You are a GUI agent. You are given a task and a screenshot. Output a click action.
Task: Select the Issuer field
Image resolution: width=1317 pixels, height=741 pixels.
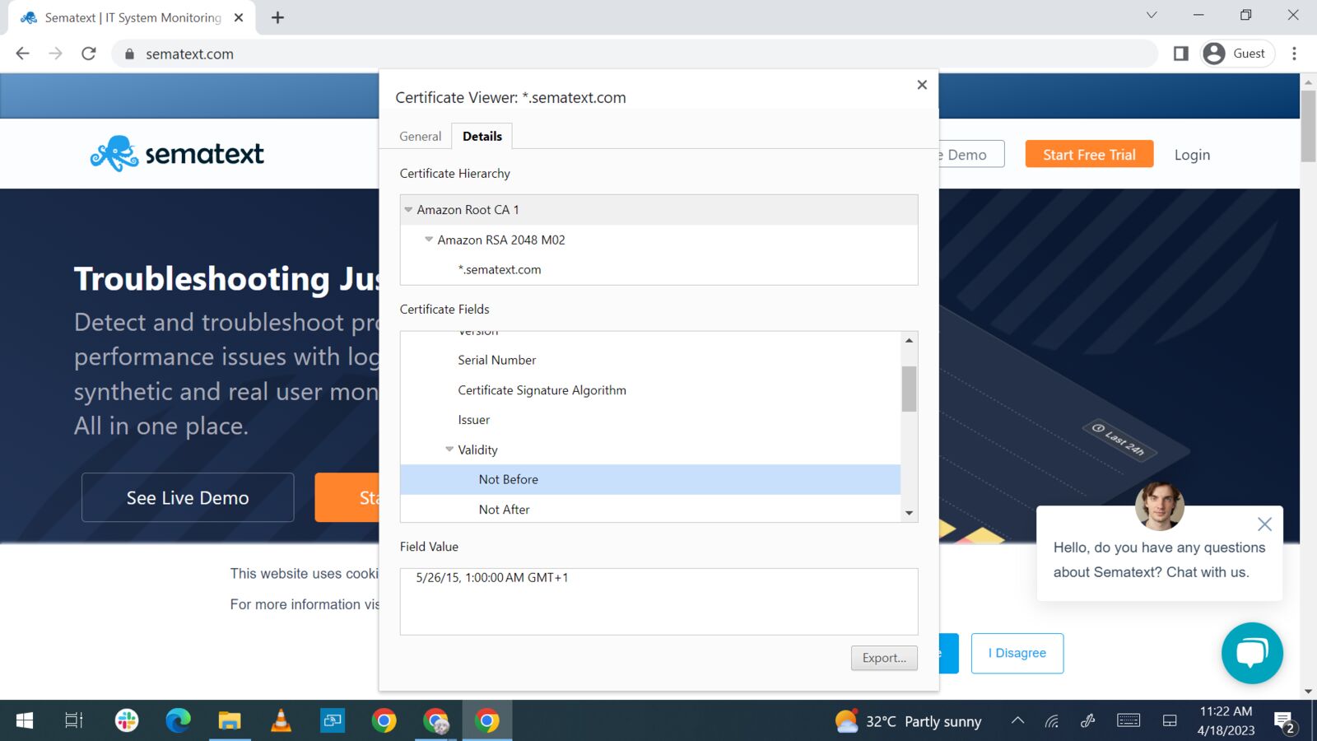(x=650, y=420)
